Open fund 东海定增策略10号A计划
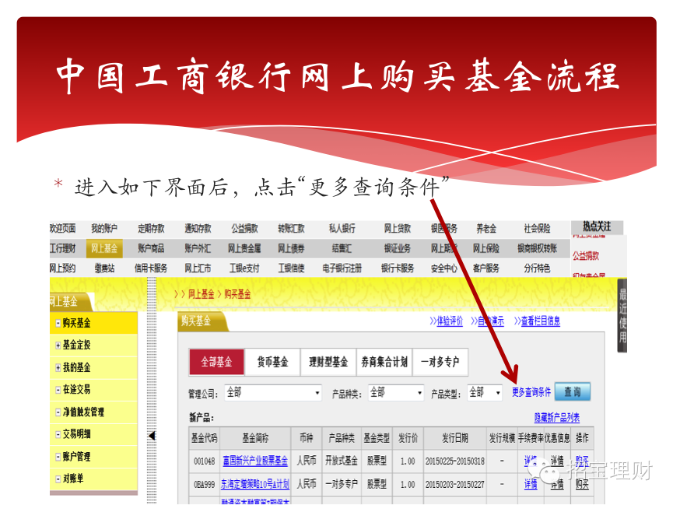This screenshot has height=505, width=673. click(255, 485)
